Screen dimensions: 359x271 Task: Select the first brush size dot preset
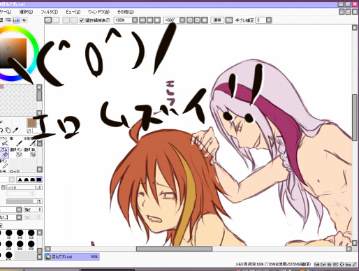pos(9,233)
